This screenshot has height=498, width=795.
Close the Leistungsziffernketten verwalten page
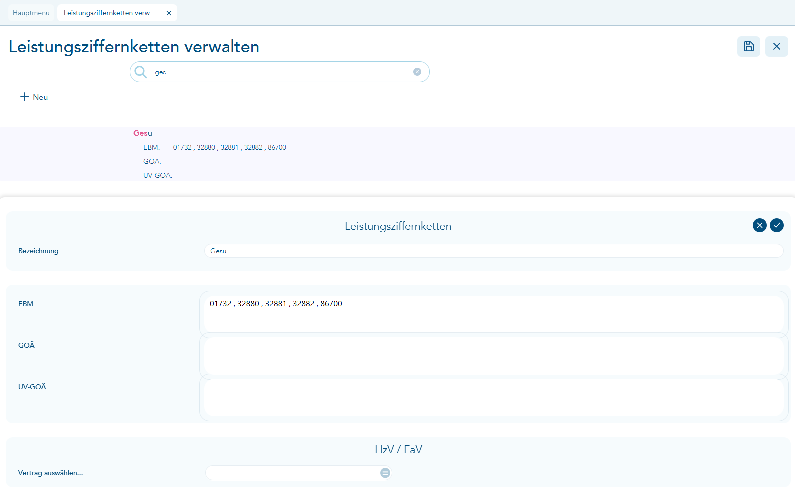point(776,46)
